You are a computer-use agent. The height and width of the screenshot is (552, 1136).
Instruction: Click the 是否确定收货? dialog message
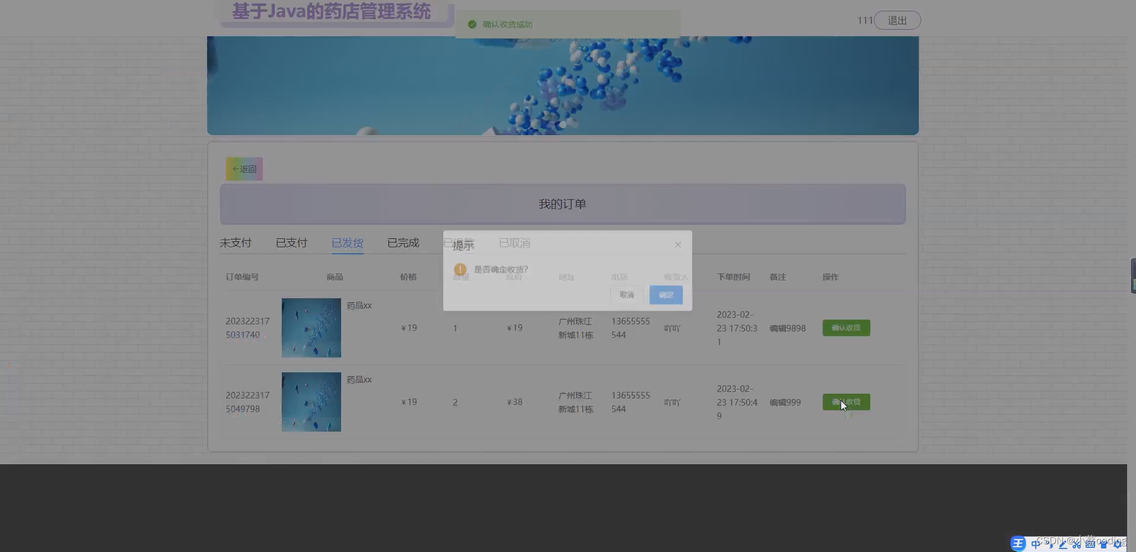point(501,269)
